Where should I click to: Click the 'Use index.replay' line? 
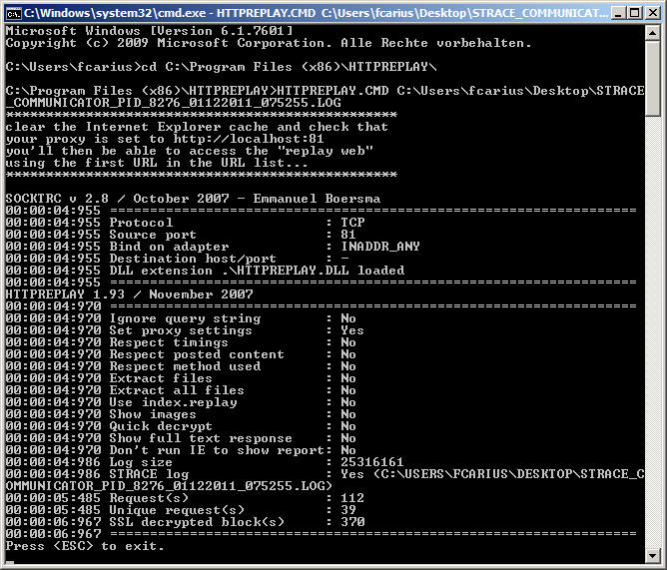click(181, 402)
